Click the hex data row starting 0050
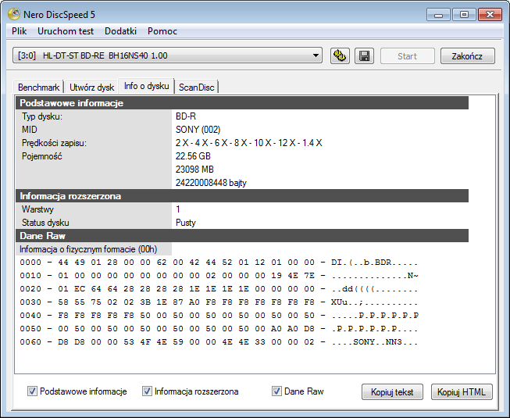The height and width of the screenshot is (418, 510). [219, 329]
